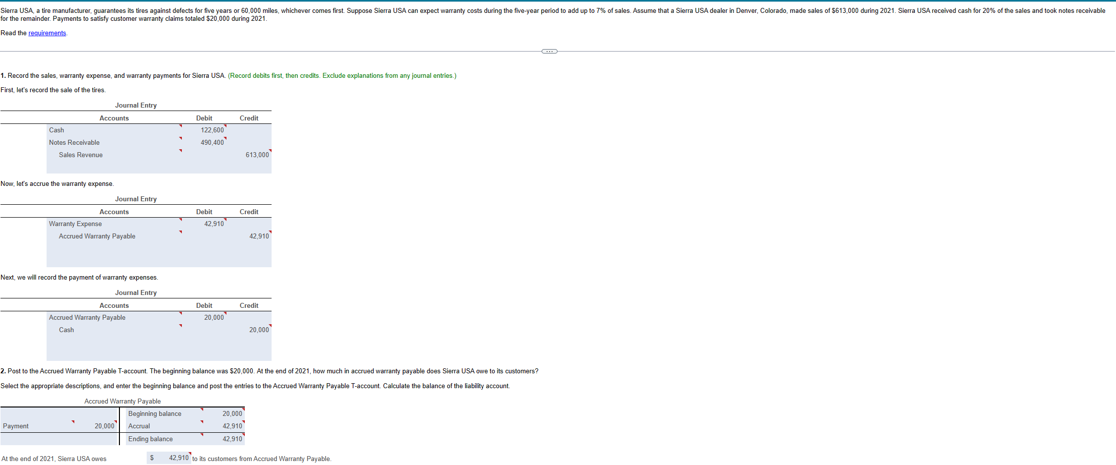This screenshot has height=465, width=1116.
Task: Open the Notes Receivable account dropdown
Action: 115,142
